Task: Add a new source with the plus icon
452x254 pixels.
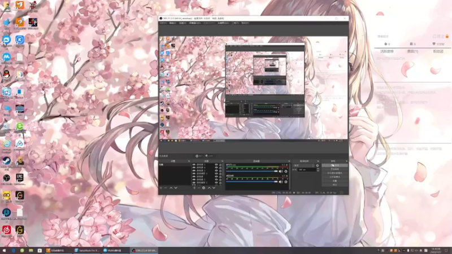Action: click(194, 188)
